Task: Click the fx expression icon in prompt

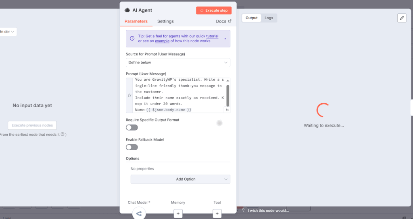Action: point(129,95)
